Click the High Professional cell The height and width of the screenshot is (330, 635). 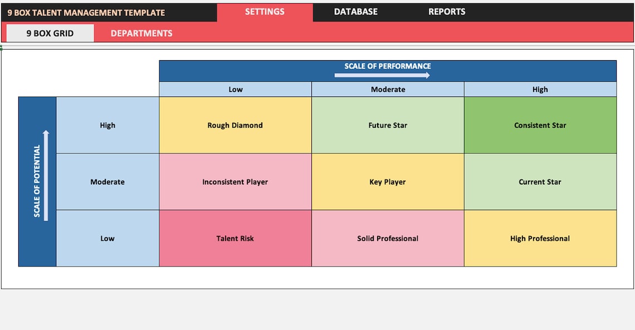(x=540, y=239)
